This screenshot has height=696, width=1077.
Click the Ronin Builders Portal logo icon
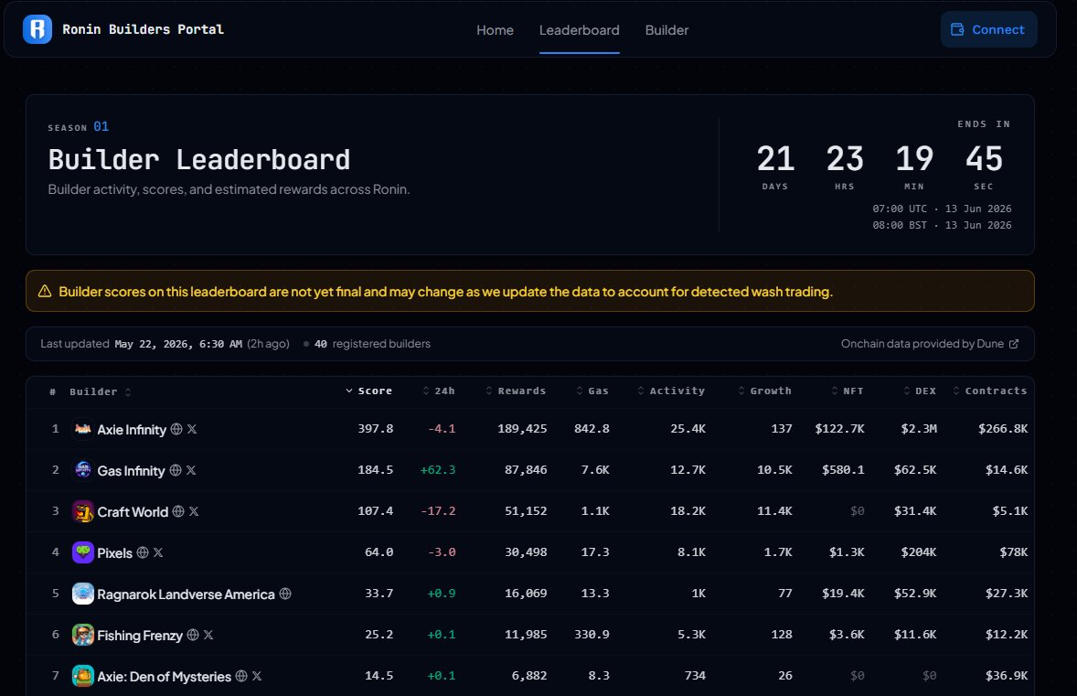coord(37,29)
